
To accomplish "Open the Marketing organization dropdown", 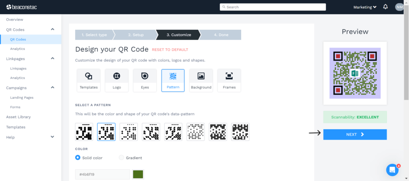I will click(365, 7).
